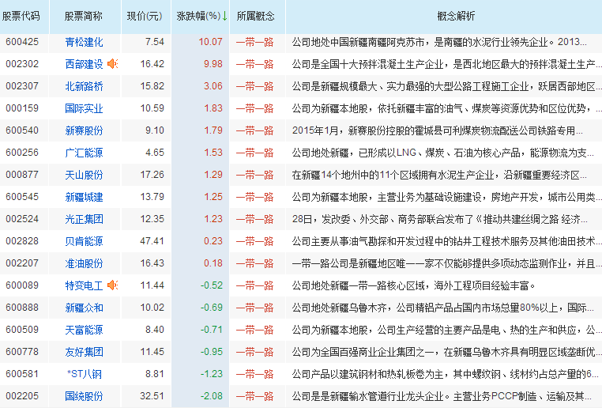Click price value 7.54
602x408 pixels.
click(x=155, y=41)
